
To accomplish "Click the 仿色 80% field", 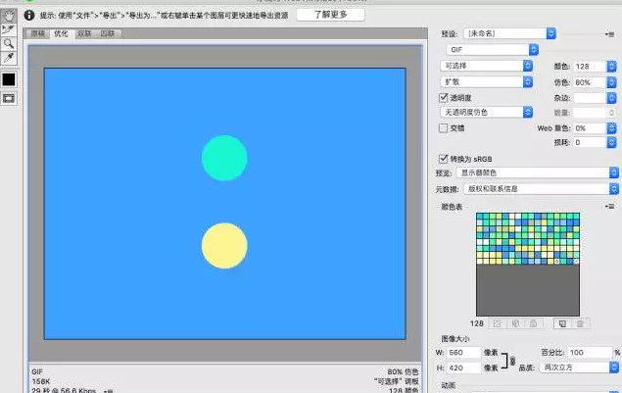I will (x=590, y=82).
